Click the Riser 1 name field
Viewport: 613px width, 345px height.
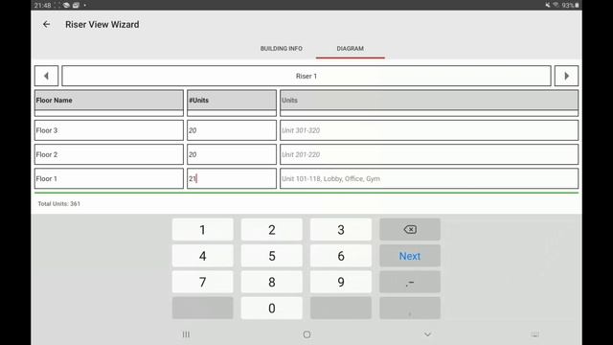click(306, 76)
